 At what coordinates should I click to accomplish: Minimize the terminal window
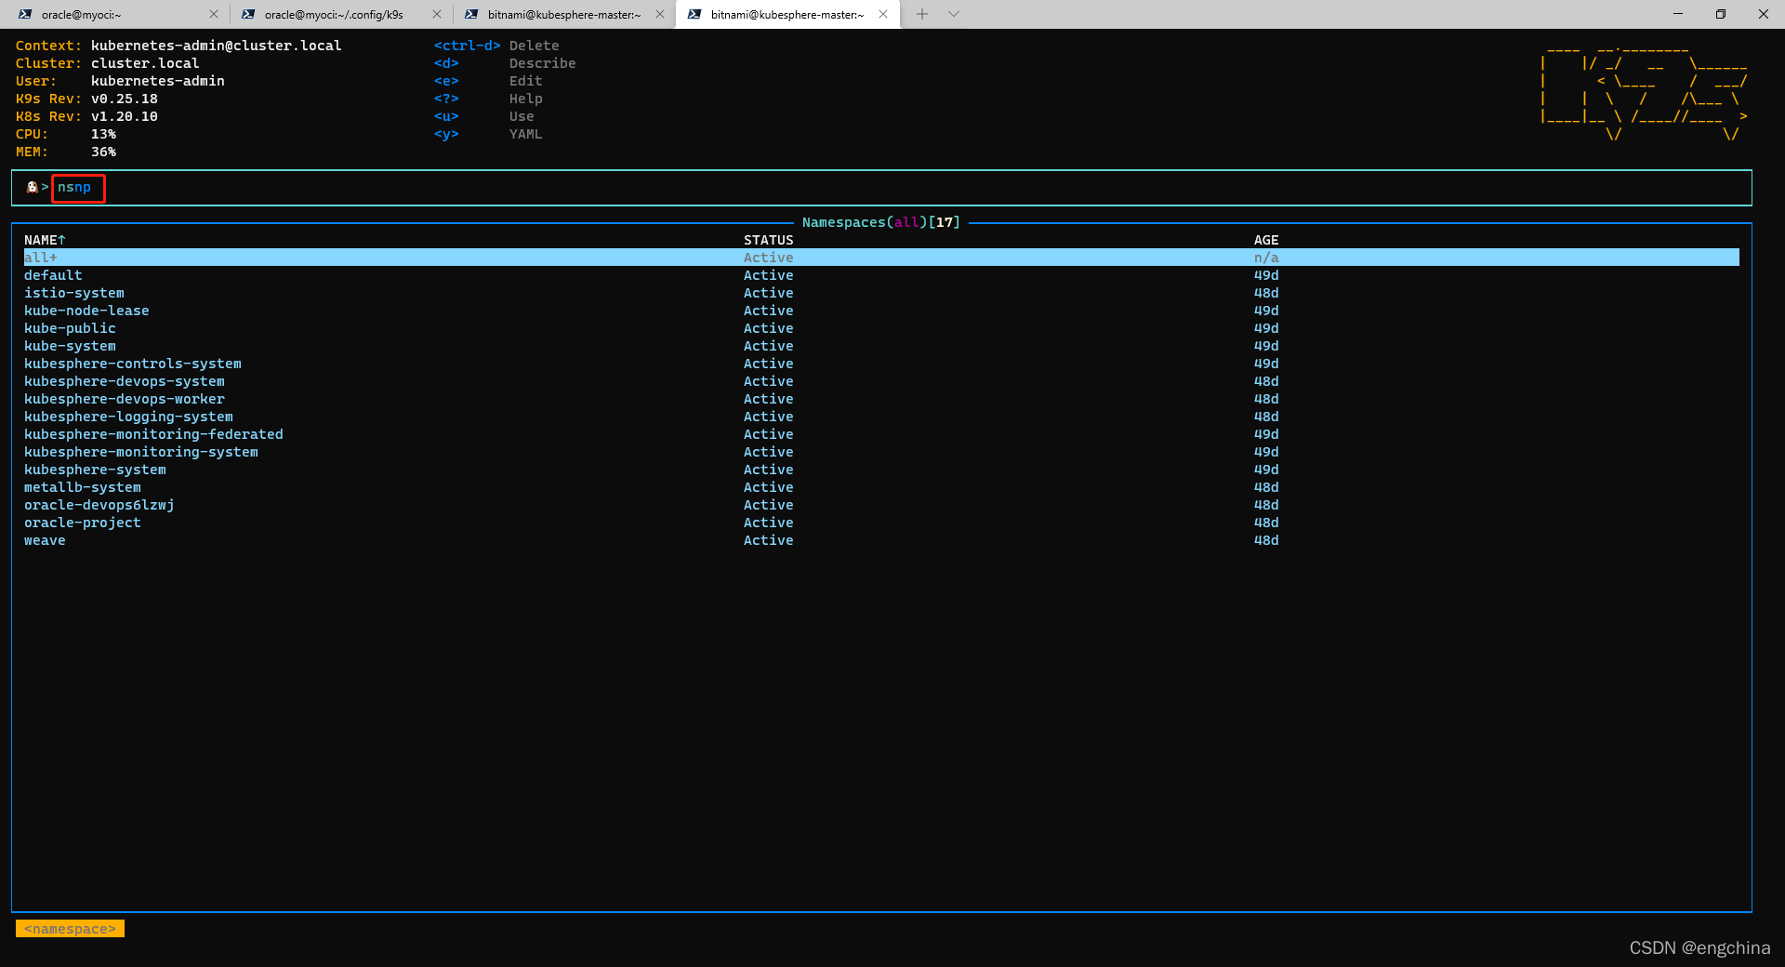coord(1678,14)
